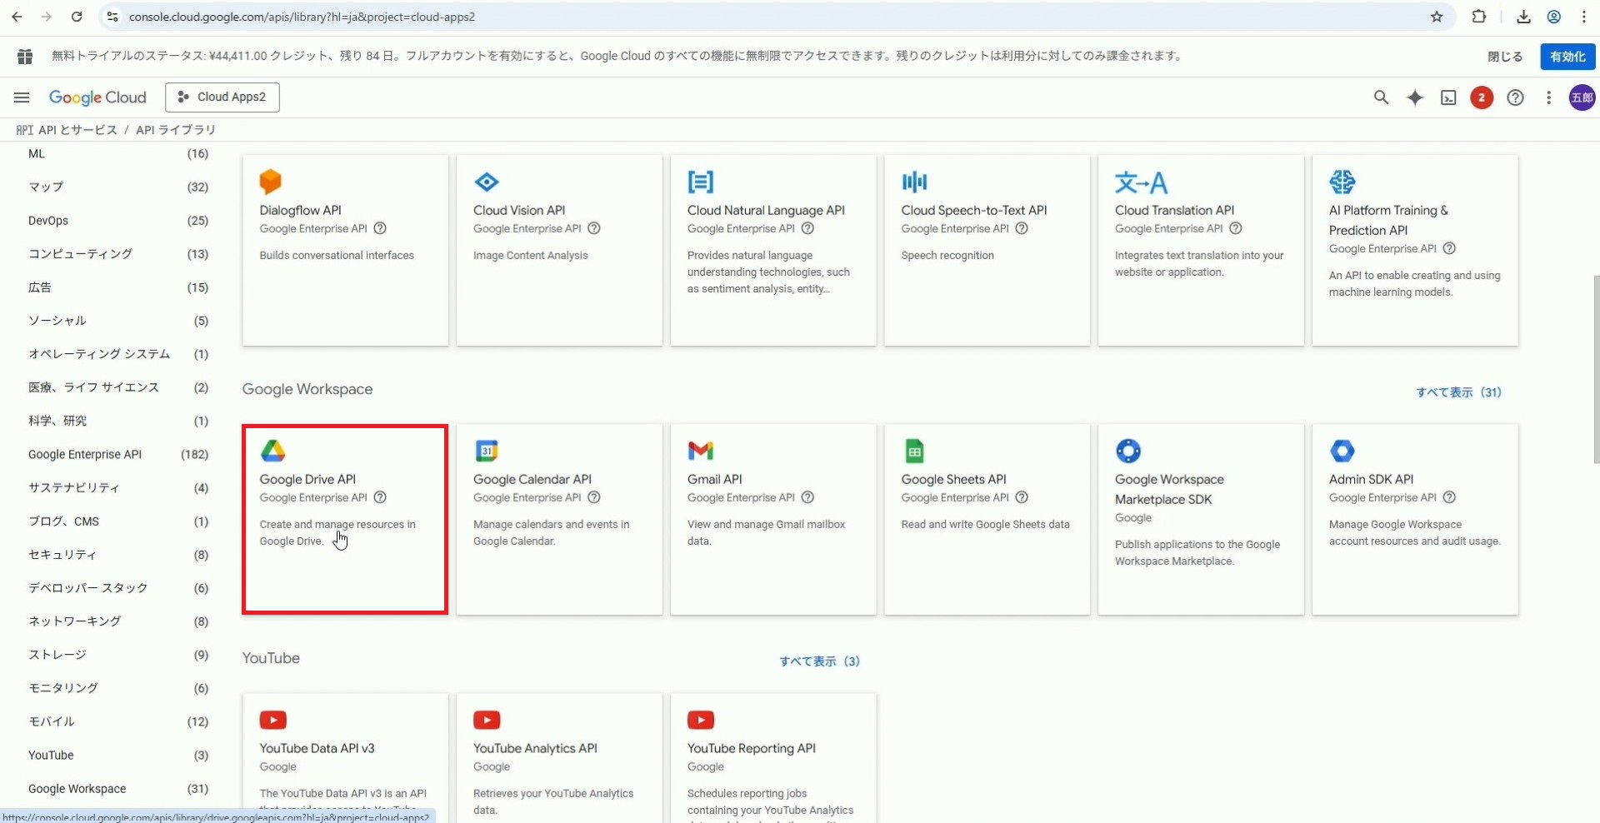Screen dimensions: 1600x823
Task: Open Gemini AI assistant sparkle icon
Action: click(1415, 97)
